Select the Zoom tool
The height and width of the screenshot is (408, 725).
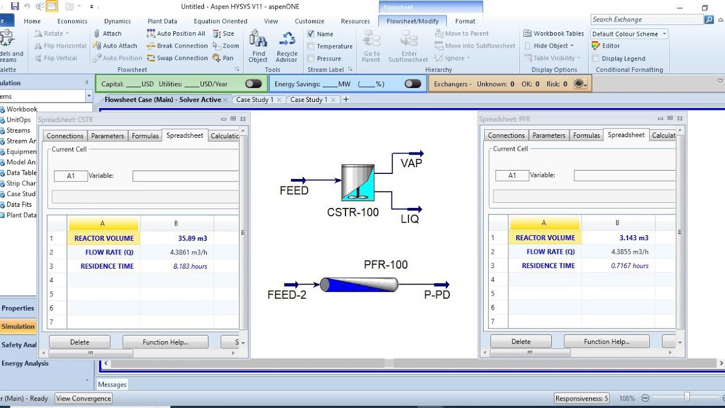225,46
